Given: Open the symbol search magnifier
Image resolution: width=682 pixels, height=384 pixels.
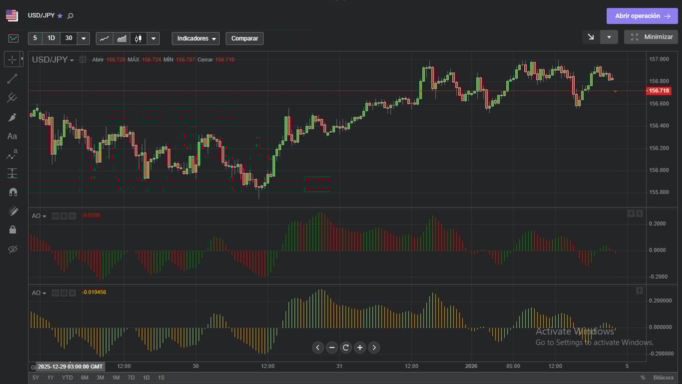Looking at the screenshot, I should 71,16.
